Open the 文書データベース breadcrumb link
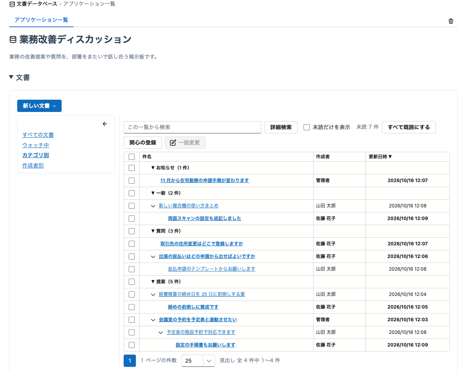 37,4
